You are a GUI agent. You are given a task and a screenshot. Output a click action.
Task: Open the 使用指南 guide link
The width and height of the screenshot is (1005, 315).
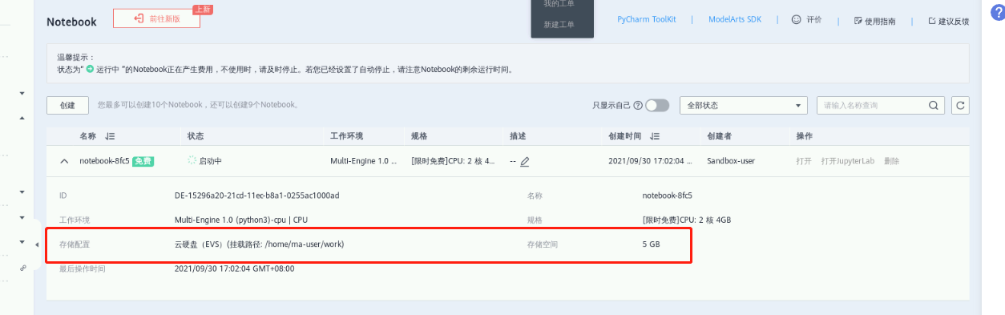click(875, 21)
